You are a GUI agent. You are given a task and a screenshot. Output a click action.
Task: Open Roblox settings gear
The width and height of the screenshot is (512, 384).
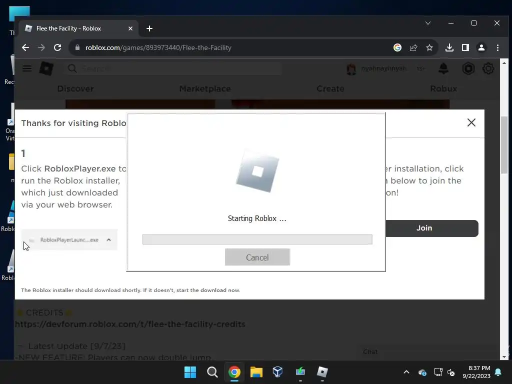point(488,68)
